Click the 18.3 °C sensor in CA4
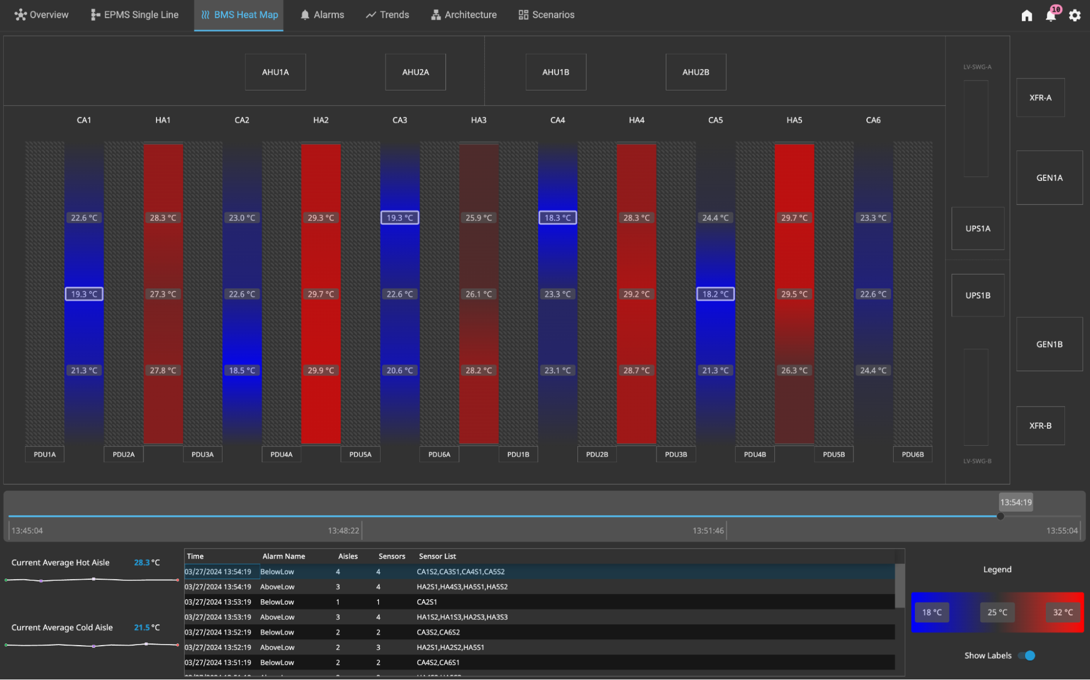The width and height of the screenshot is (1090, 680). tap(557, 218)
